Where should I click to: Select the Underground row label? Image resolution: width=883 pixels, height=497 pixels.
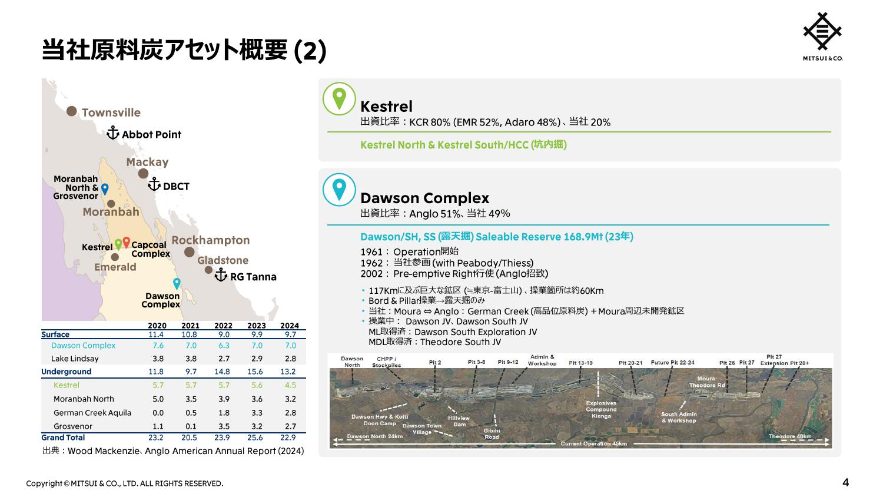[67, 372]
